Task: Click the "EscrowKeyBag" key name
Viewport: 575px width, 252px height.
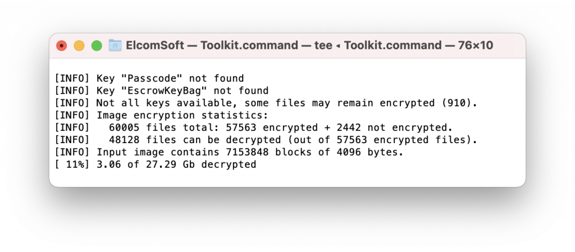Action: pyautogui.click(x=165, y=91)
